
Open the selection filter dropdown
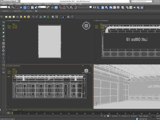3,7
